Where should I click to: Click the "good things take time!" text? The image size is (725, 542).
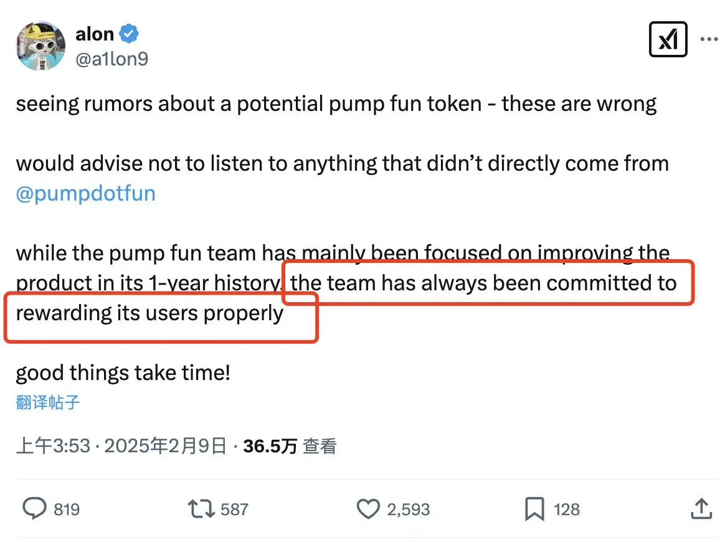click(123, 373)
